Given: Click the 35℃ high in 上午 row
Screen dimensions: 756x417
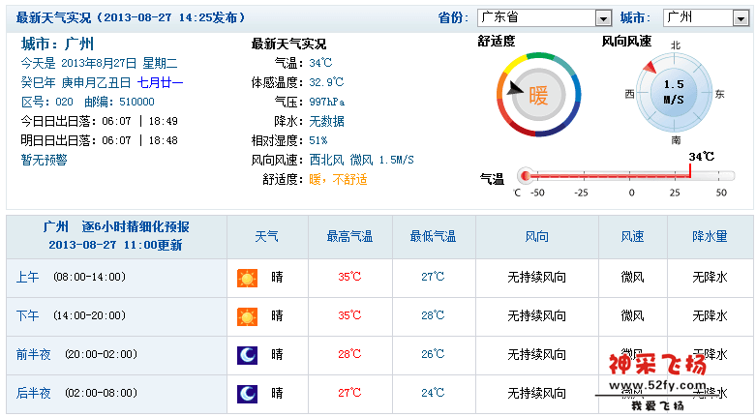Looking at the screenshot, I should 349,277.
